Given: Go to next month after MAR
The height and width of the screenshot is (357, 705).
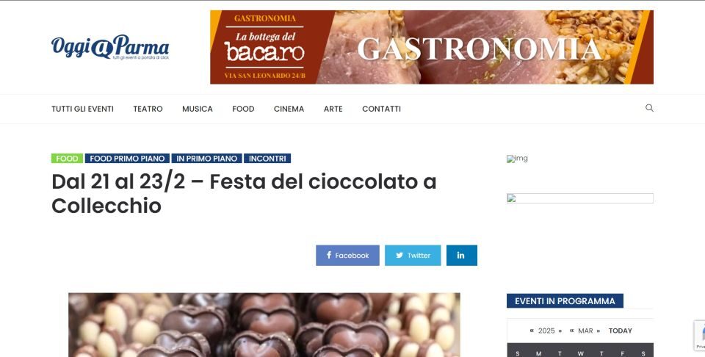Looking at the screenshot, I should pyautogui.click(x=599, y=331).
